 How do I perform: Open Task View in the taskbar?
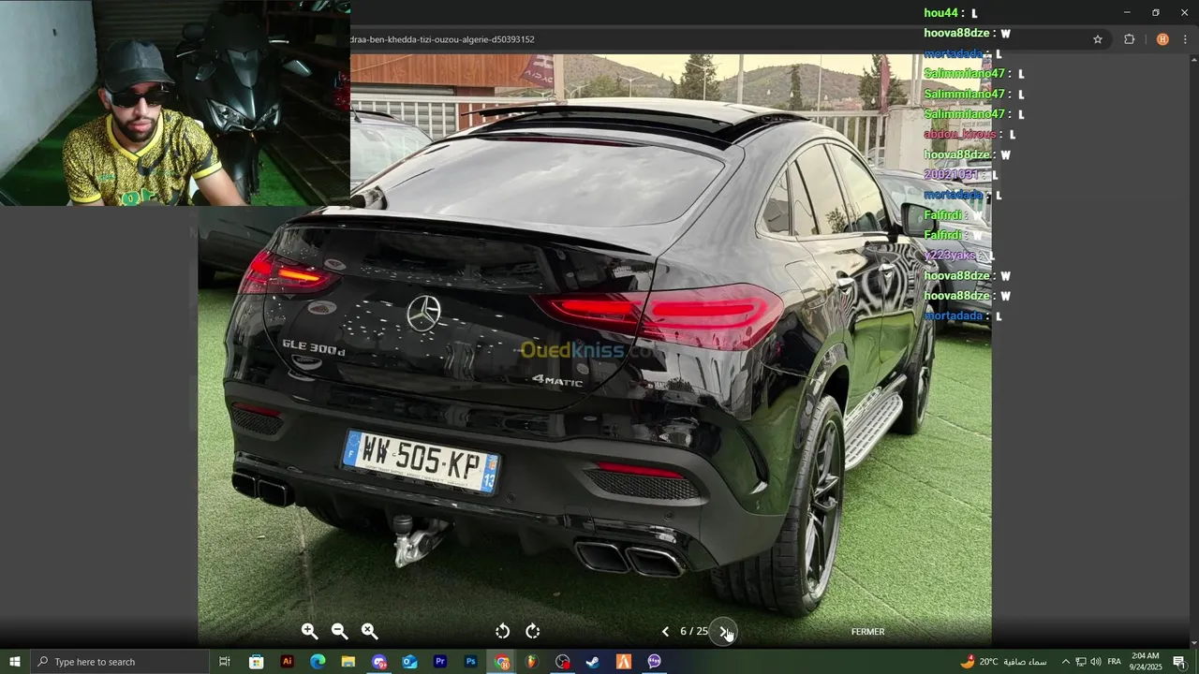pyautogui.click(x=225, y=662)
